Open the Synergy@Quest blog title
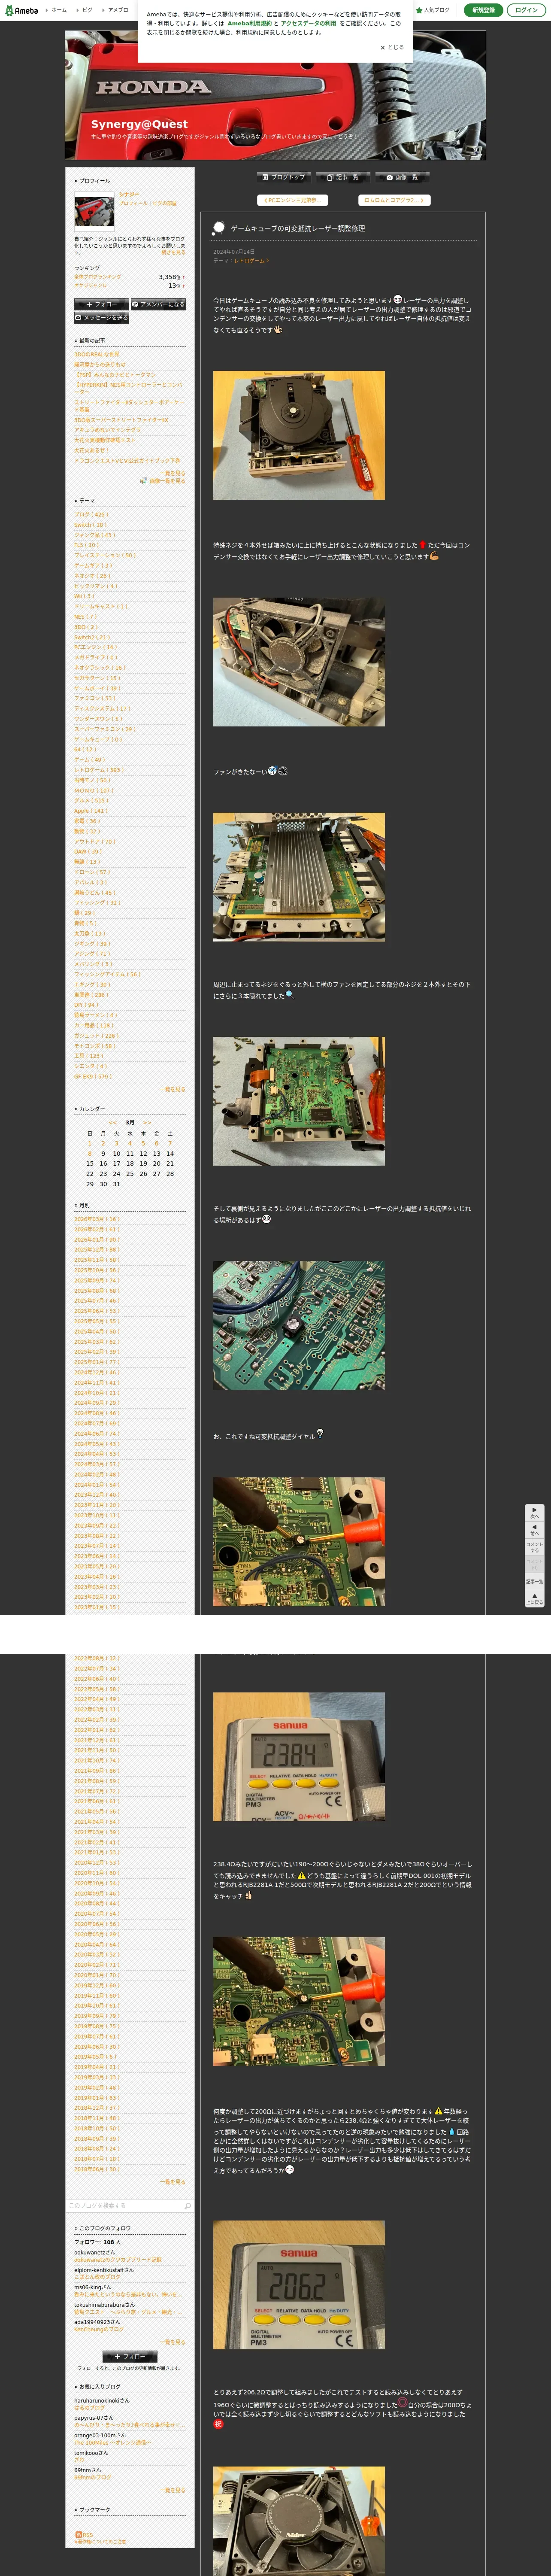Viewport: 551px width, 2576px height. [139, 124]
